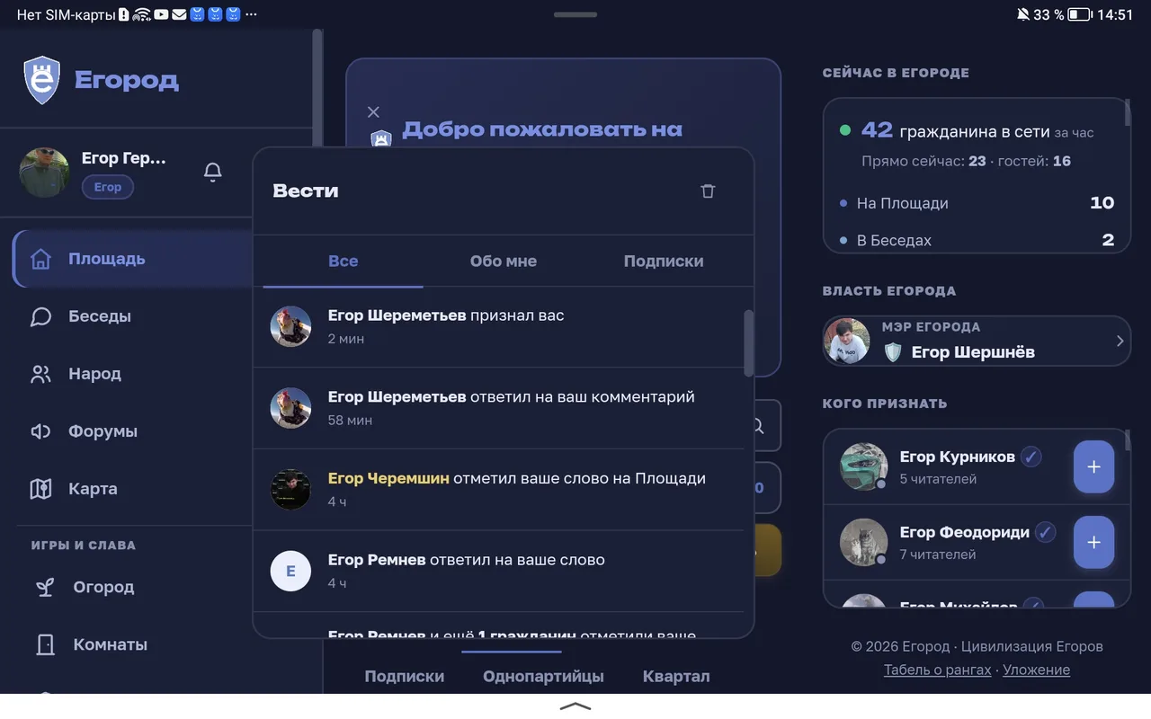Click verified badge next to Егор Курников

pyautogui.click(x=1031, y=457)
